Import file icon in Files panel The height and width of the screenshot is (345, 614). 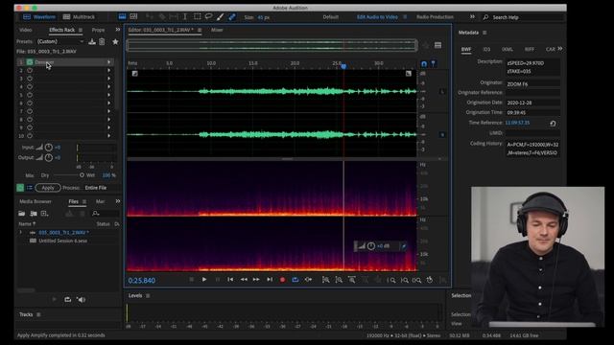point(34,214)
